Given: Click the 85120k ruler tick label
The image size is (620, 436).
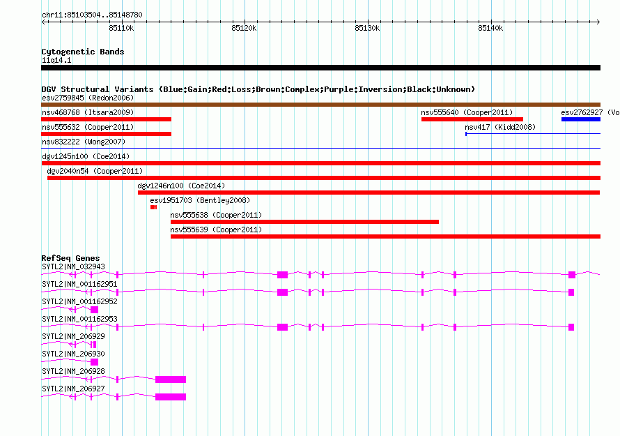Looking at the screenshot, I should (244, 28).
